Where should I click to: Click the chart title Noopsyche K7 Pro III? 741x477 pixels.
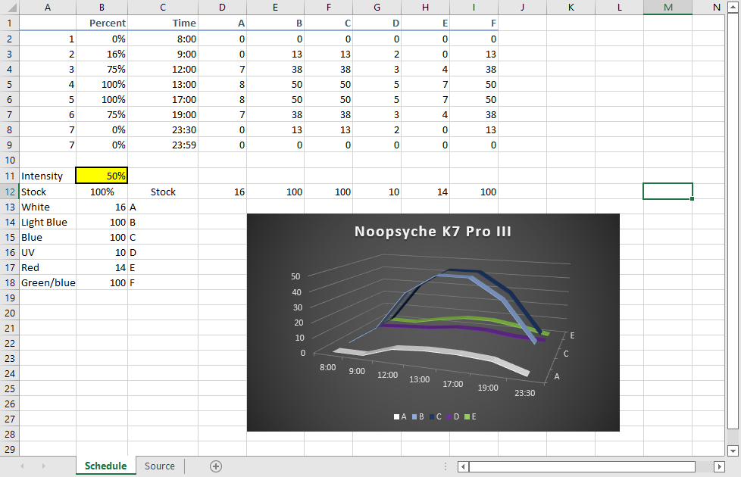[x=433, y=232]
